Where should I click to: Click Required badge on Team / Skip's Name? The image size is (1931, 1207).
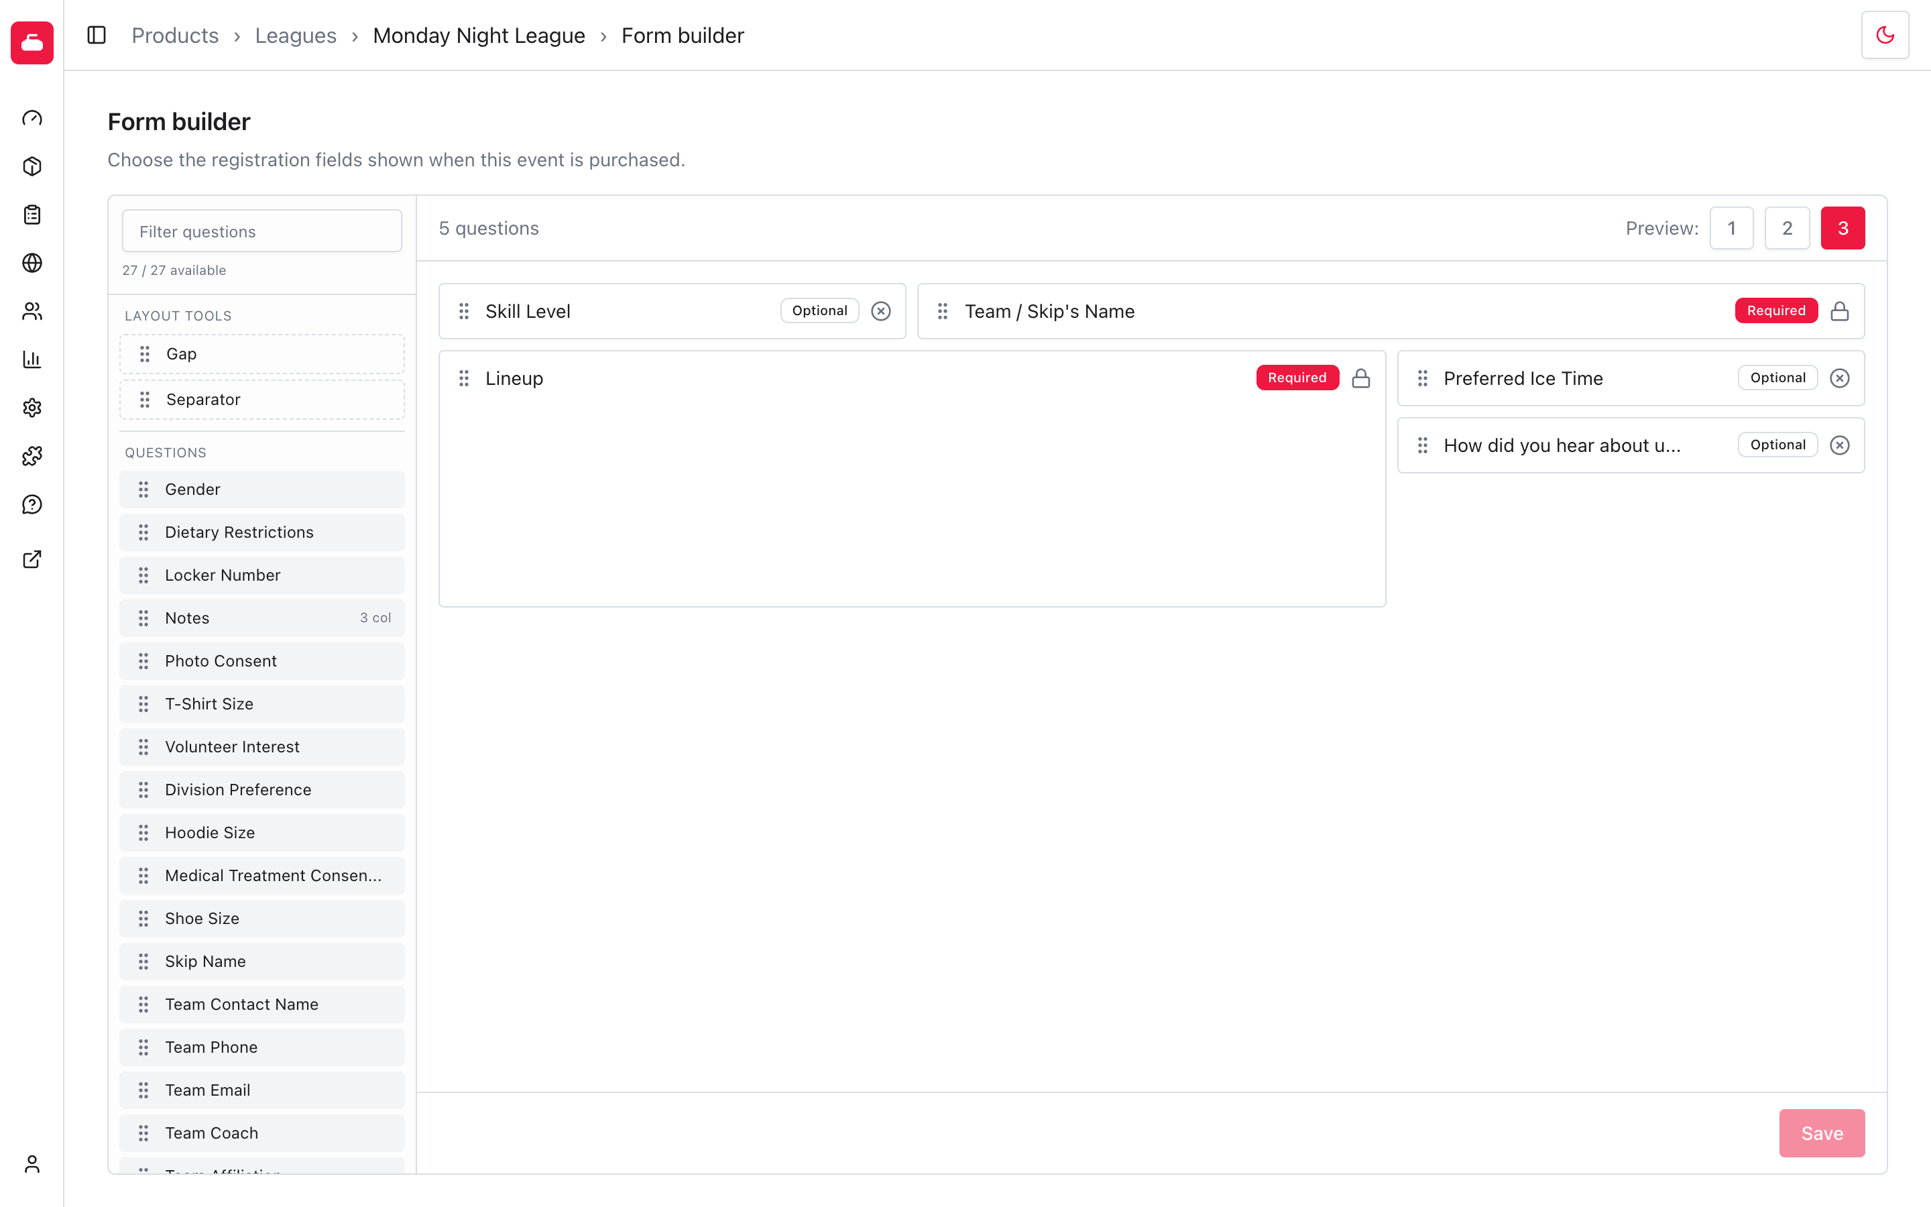(1776, 310)
